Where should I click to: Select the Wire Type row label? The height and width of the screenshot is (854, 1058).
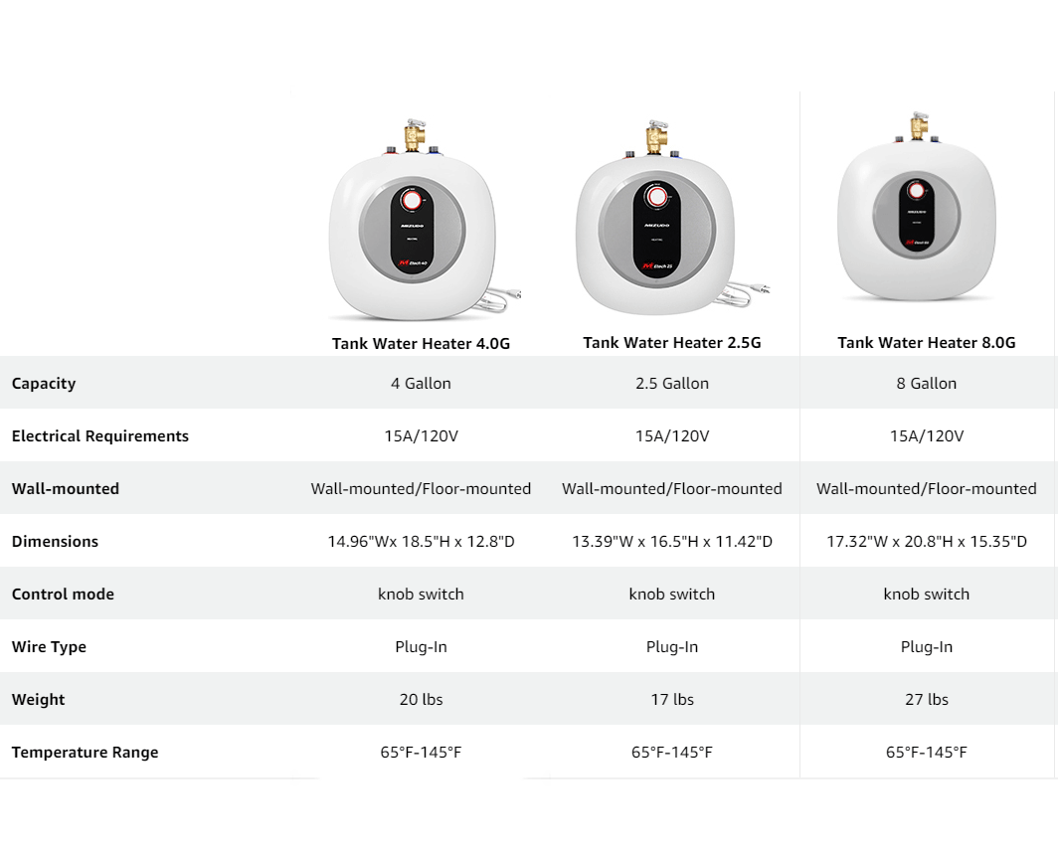[49, 646]
